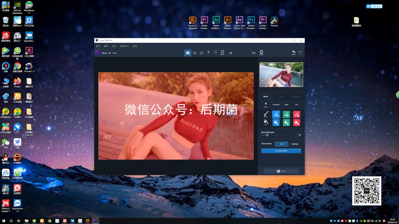Choose the red Cut fill bucket
Viewport: 399px width, 224px height.
point(297,123)
